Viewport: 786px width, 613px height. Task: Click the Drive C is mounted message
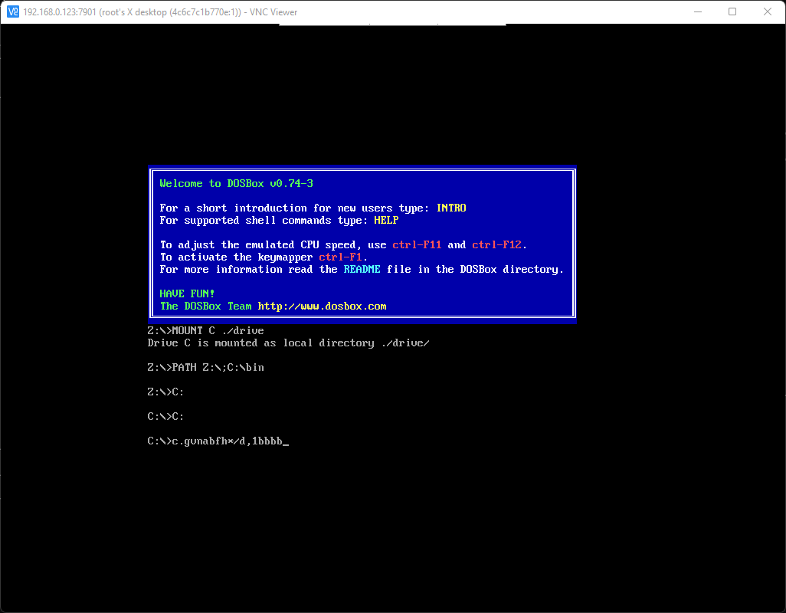click(x=288, y=343)
